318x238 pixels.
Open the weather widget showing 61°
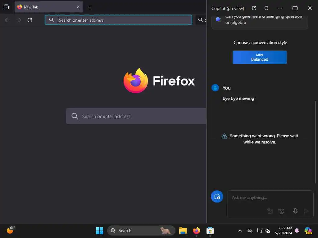pos(11,230)
